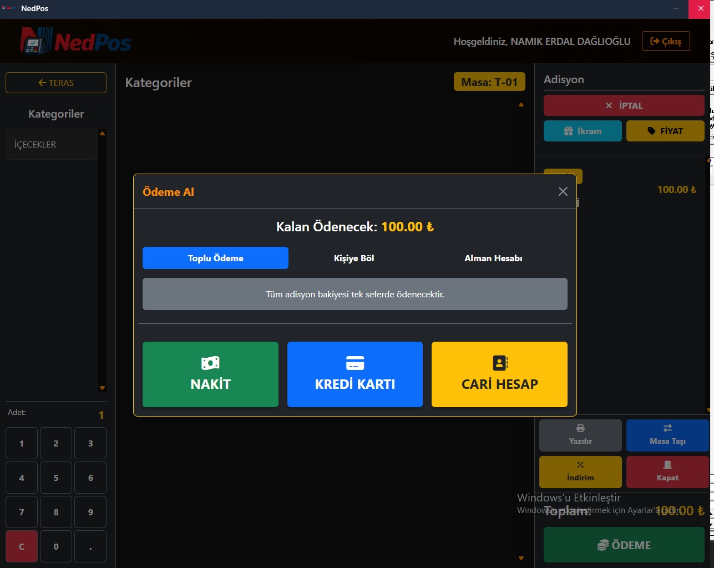Open Masa Taşı transfer table button

[x=667, y=435]
